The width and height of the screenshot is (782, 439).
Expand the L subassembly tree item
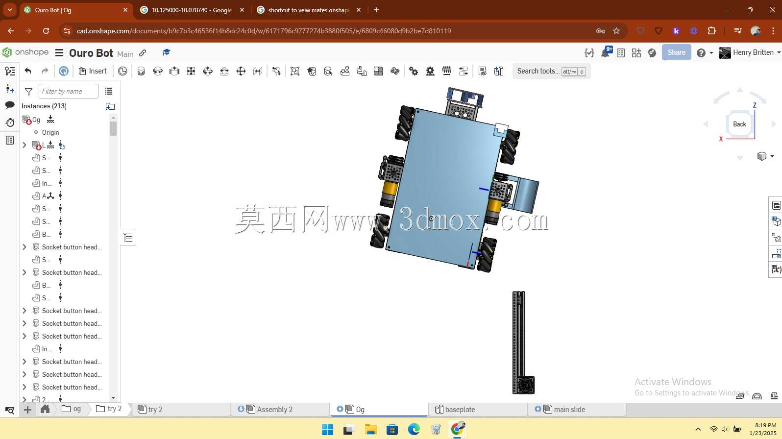tap(24, 145)
